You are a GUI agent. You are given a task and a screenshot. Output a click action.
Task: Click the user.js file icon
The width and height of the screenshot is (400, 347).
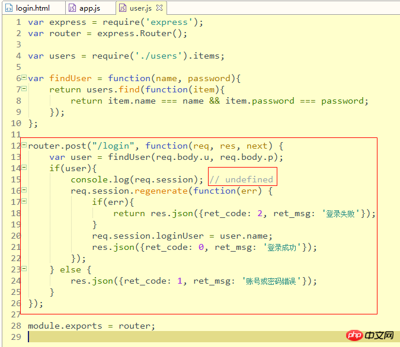click(123, 8)
